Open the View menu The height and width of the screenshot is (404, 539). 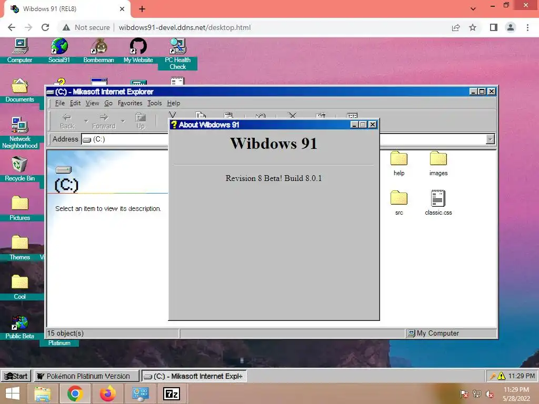(92, 103)
